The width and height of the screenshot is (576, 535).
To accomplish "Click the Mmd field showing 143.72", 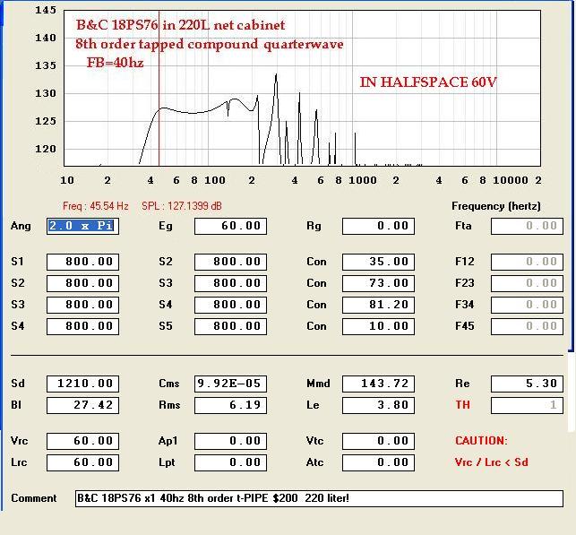I will click(378, 384).
